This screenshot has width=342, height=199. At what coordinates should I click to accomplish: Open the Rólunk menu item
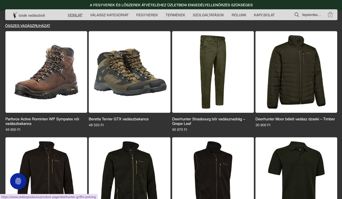(x=239, y=15)
